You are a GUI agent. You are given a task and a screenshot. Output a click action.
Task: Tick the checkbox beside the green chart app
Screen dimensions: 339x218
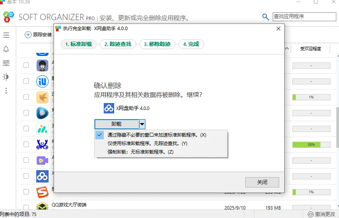pyautogui.click(x=26, y=128)
